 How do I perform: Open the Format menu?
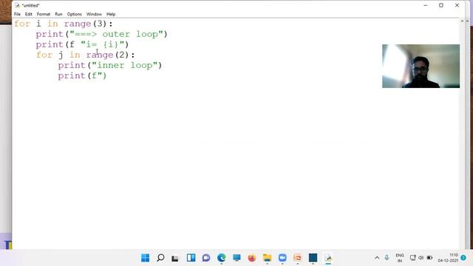coord(44,14)
